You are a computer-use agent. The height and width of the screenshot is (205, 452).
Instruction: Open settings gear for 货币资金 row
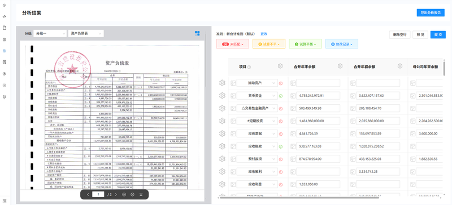coord(222,95)
